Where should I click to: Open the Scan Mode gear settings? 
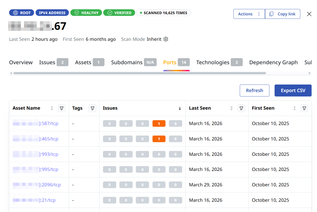coord(166,39)
